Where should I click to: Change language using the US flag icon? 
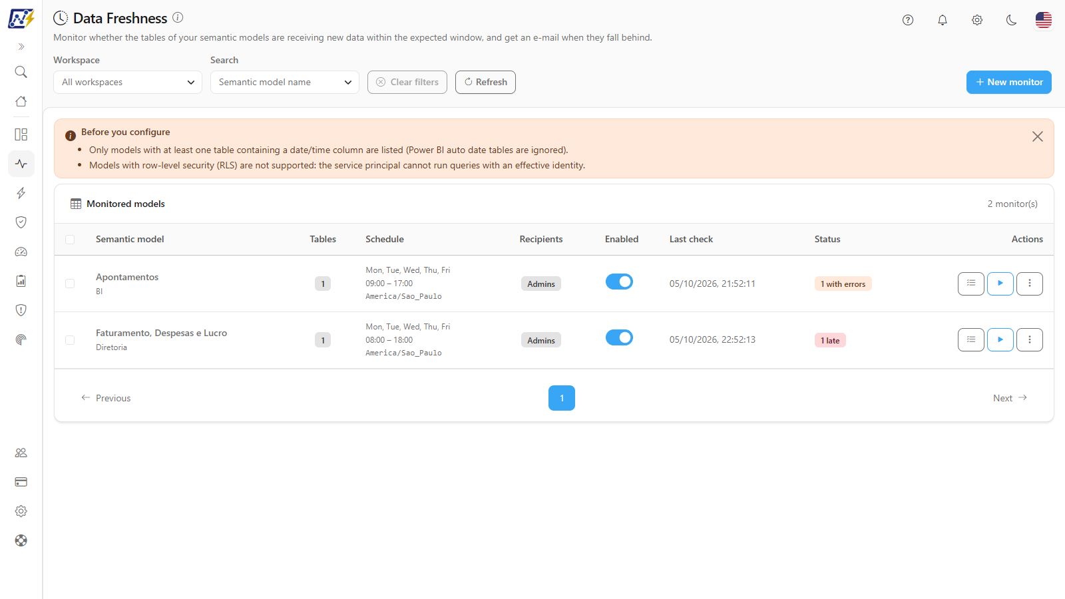coord(1044,20)
